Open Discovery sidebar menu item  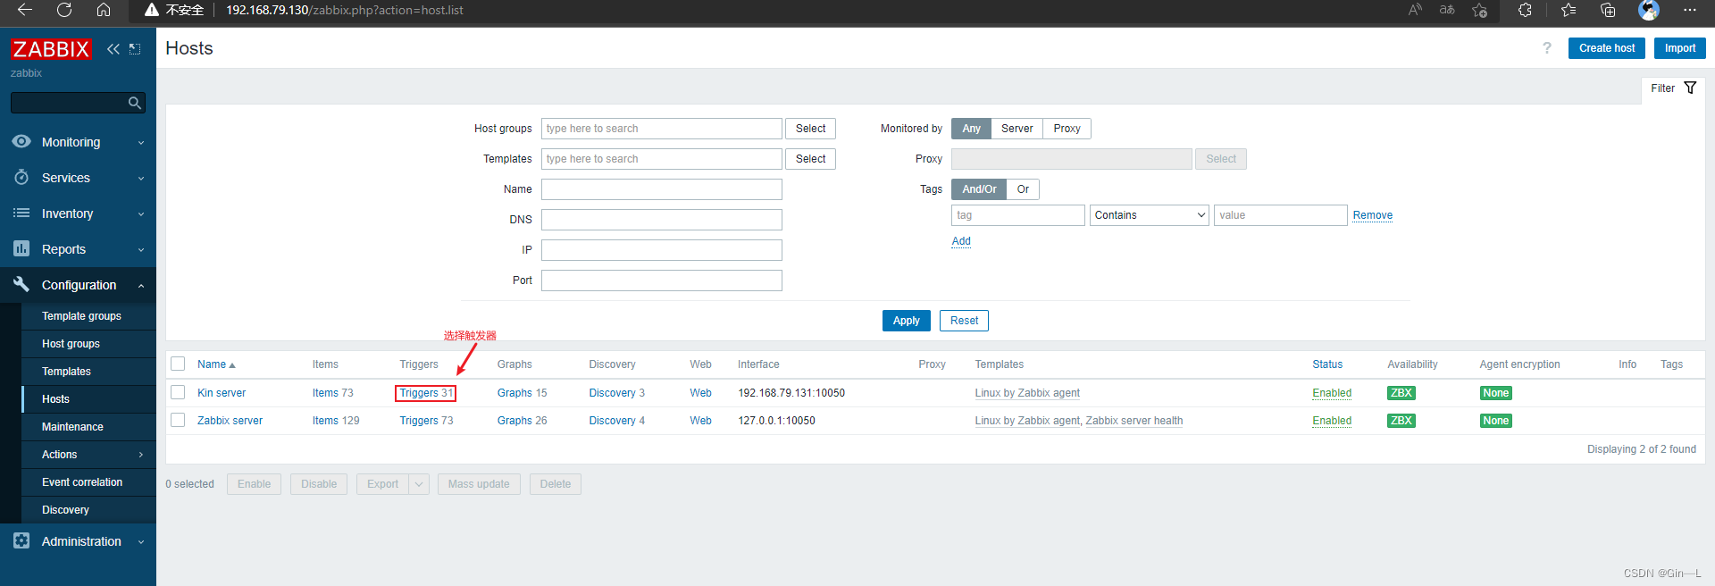(88, 510)
